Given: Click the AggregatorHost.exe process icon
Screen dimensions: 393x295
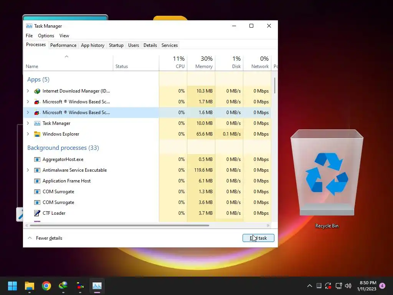Looking at the screenshot, I should pos(37,159).
